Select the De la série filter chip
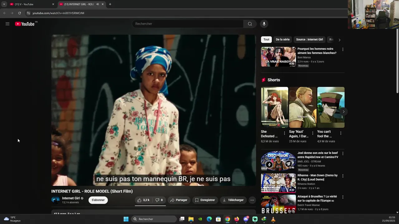The width and height of the screenshot is (399, 224). pyautogui.click(x=283, y=40)
